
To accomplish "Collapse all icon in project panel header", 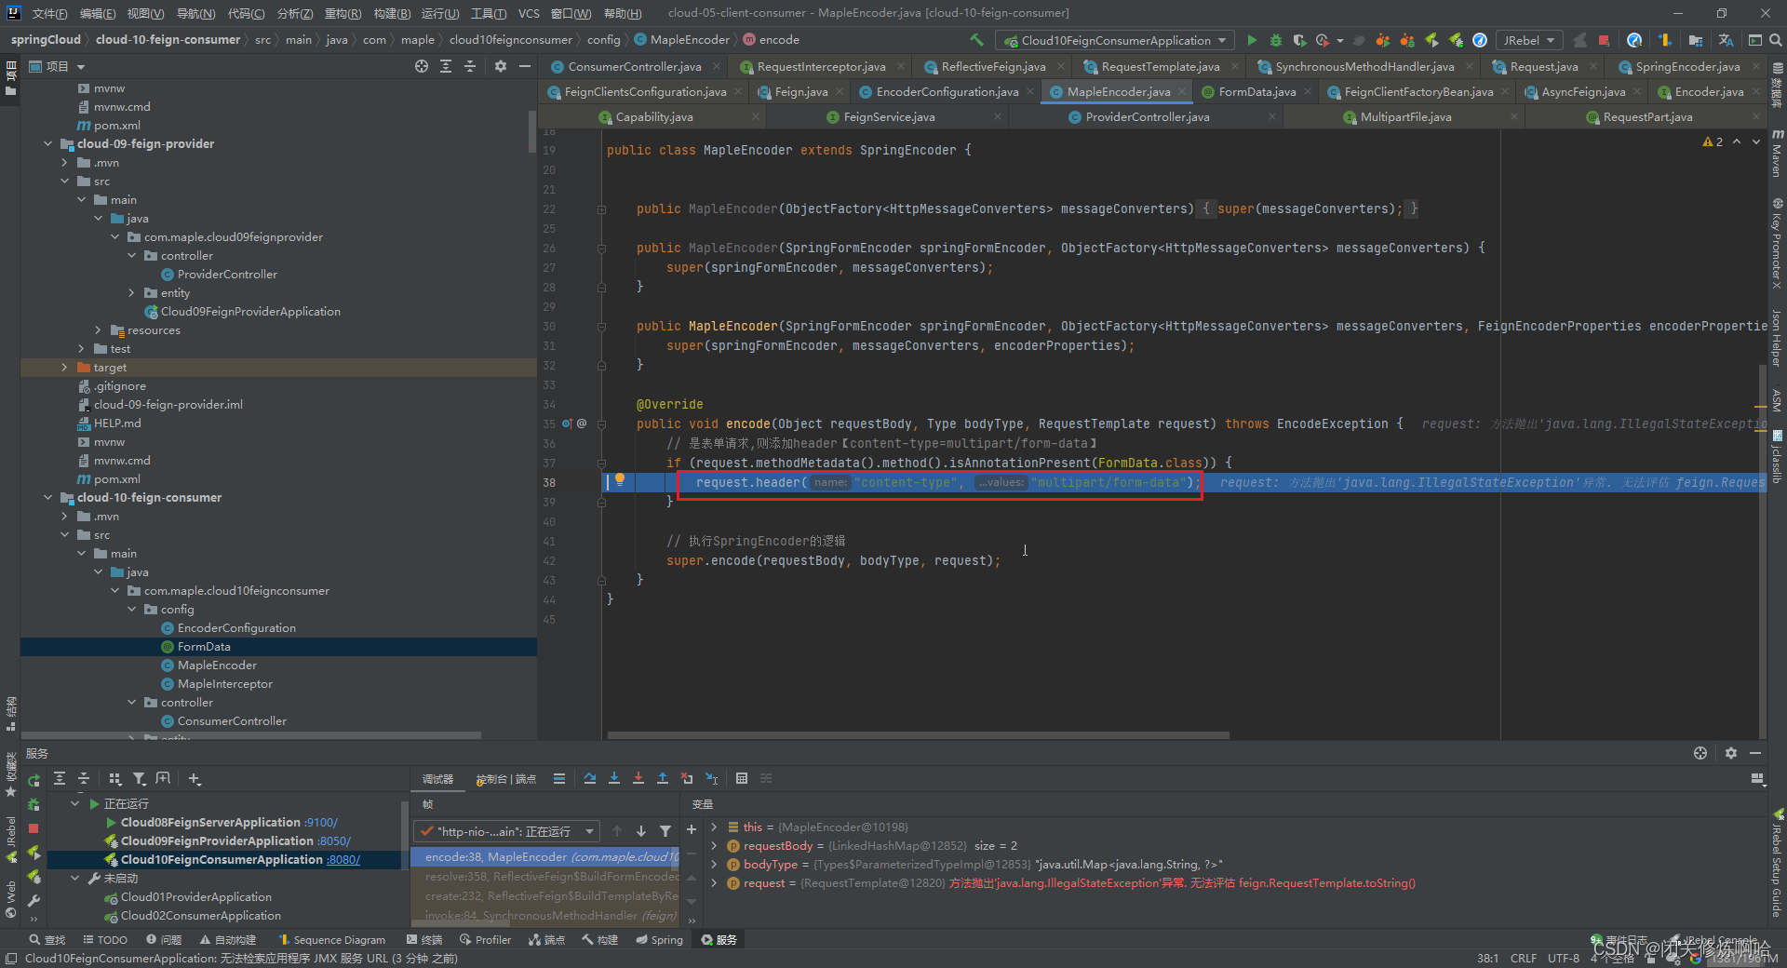I will click(470, 66).
